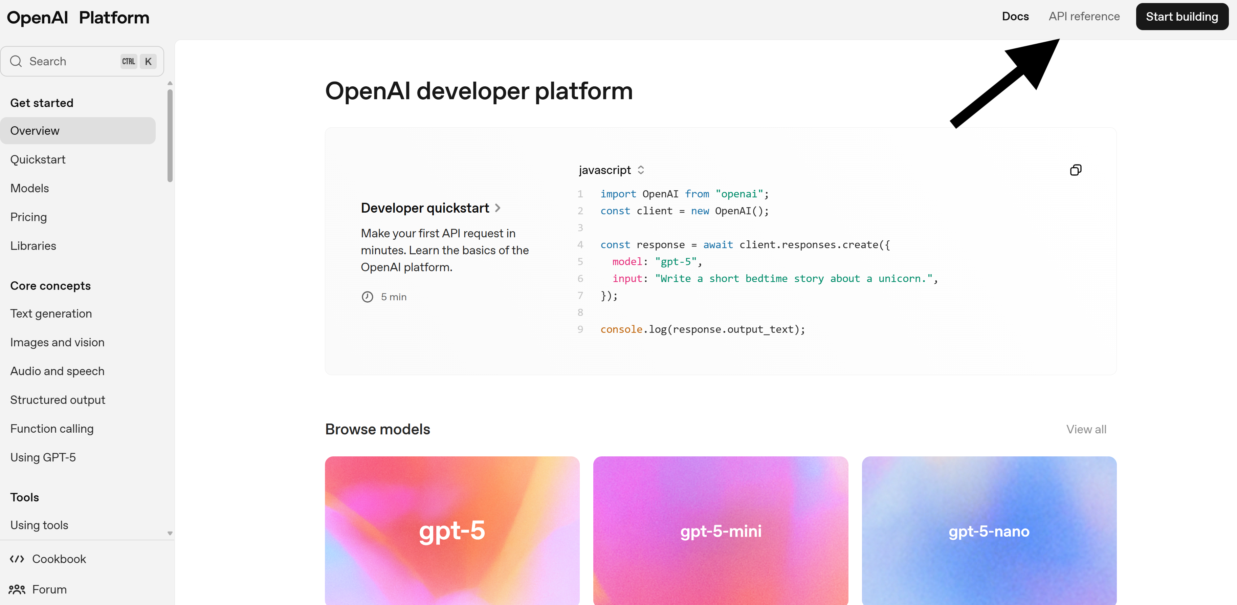Click the sidebar scroll up arrow
Screen dimensions: 1237x605
(170, 83)
